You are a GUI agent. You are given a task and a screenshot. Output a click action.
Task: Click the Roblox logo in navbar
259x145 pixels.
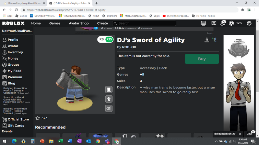tap(13, 23)
